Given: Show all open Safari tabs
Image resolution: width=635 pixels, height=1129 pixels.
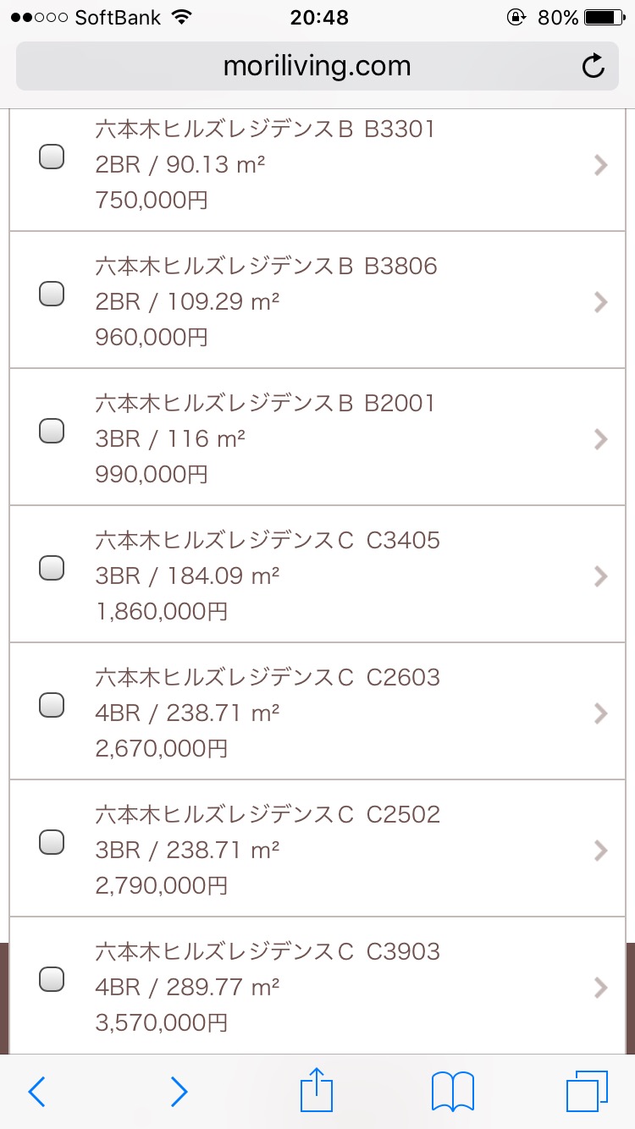Looking at the screenshot, I should coord(587,1092).
